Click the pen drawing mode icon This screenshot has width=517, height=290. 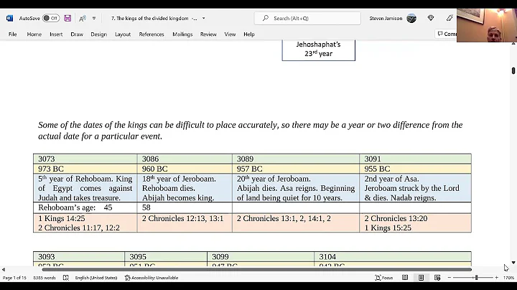coord(450,18)
